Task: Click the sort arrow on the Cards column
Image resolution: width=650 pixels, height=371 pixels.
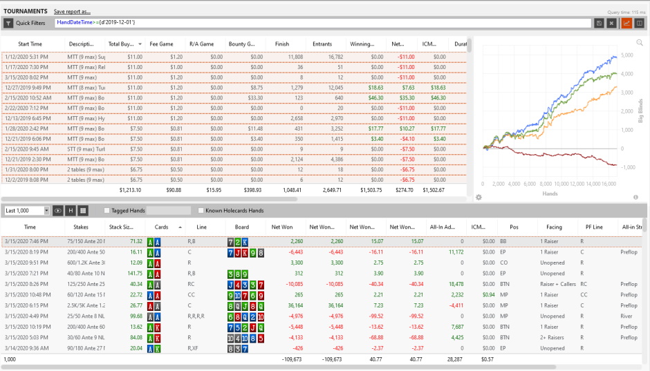Action: 180,227
